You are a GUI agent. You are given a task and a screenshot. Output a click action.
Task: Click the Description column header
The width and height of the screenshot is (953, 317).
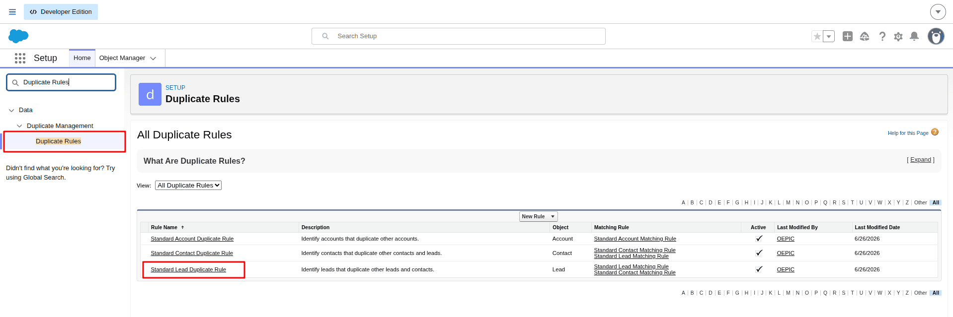315,228
